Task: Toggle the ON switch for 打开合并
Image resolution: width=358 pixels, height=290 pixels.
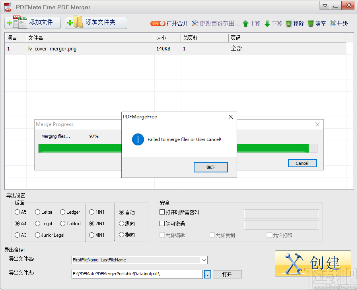Action: click(x=158, y=23)
